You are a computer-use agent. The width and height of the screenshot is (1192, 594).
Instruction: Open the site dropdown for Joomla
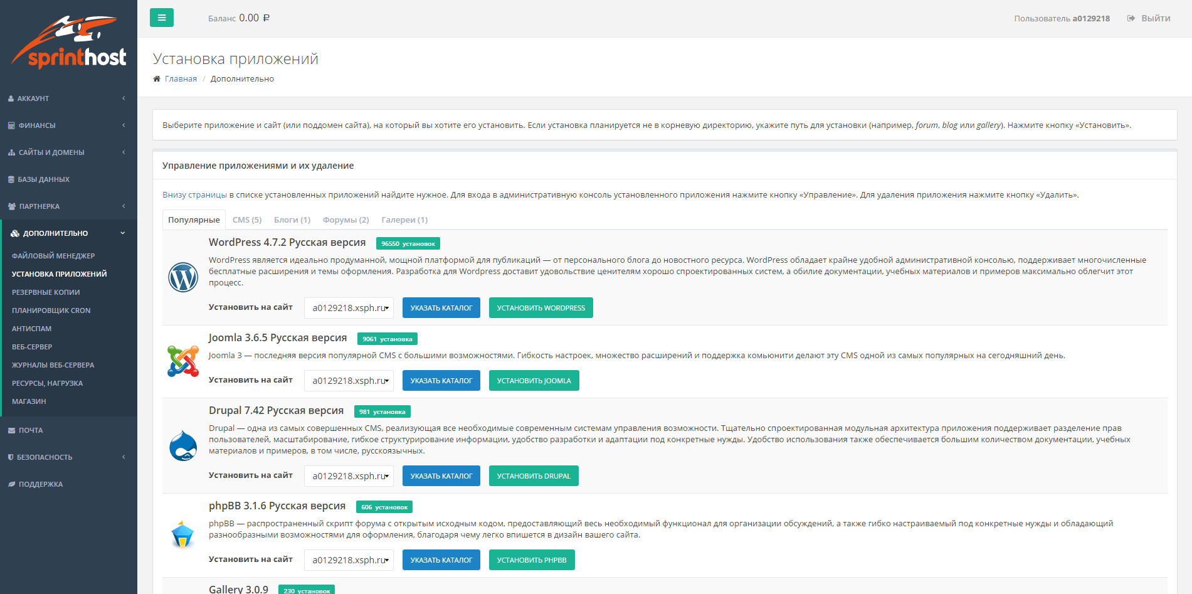(349, 381)
